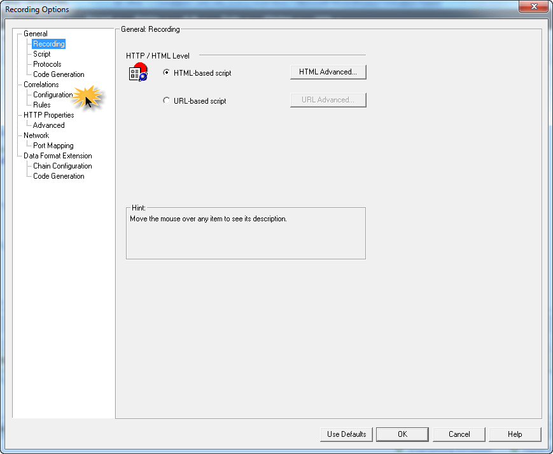Open HTTP Properties Advanced item
This screenshot has height=454, width=553.
(x=49, y=125)
